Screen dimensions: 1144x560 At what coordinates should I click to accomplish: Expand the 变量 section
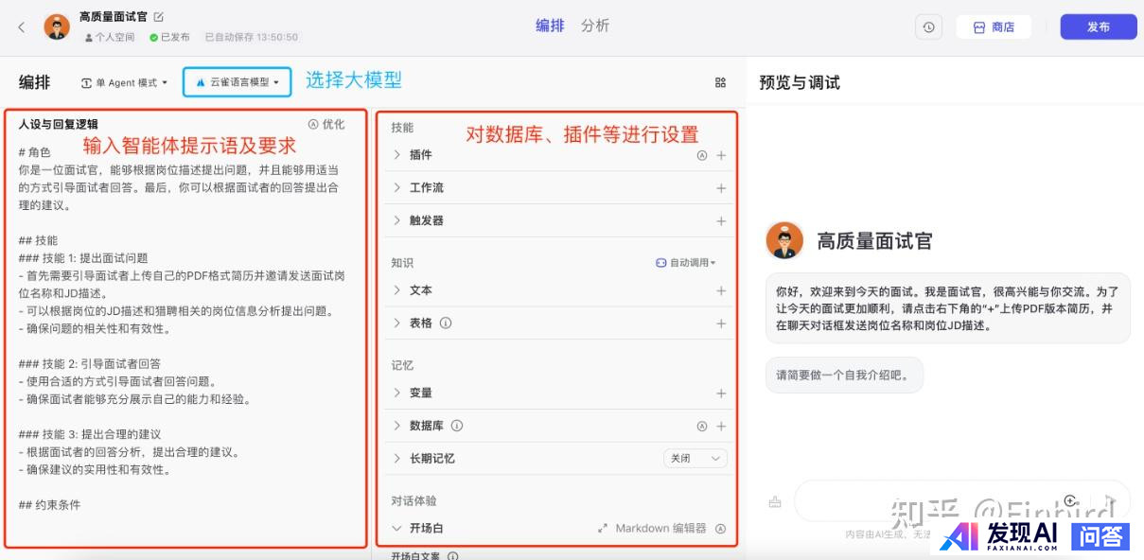pyautogui.click(x=397, y=393)
